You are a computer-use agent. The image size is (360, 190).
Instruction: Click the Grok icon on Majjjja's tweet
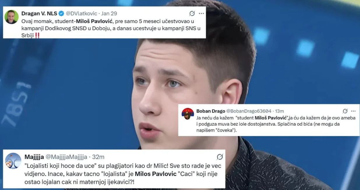[220, 157]
